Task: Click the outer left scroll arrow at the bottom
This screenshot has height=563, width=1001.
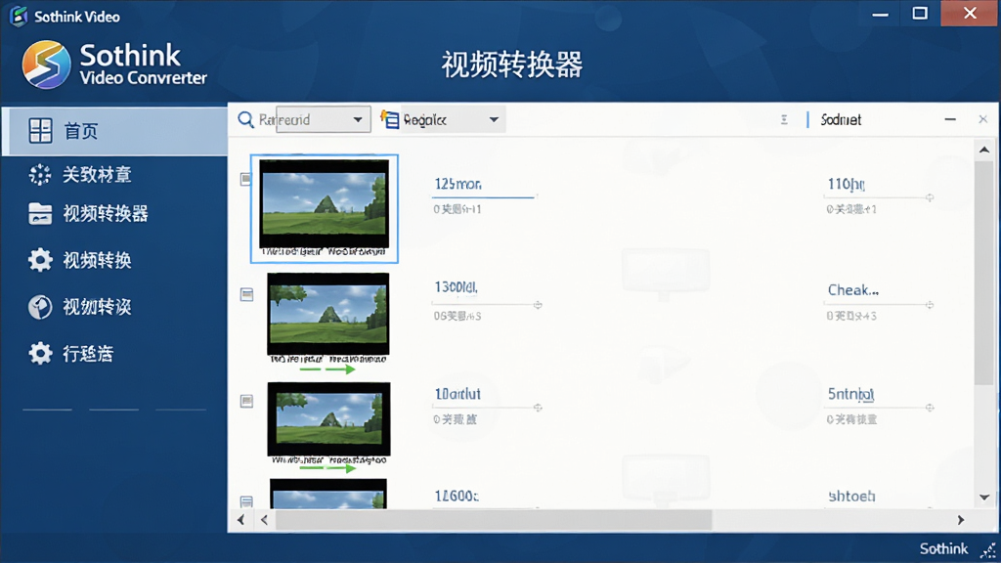Action: [x=240, y=520]
